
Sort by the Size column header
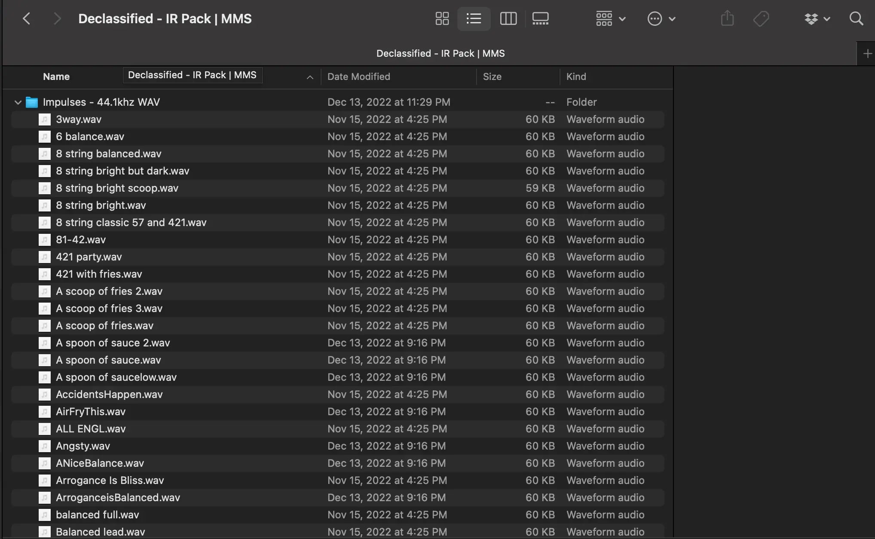(492, 77)
